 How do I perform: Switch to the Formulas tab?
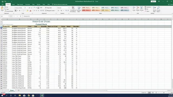click(x=28, y=4)
